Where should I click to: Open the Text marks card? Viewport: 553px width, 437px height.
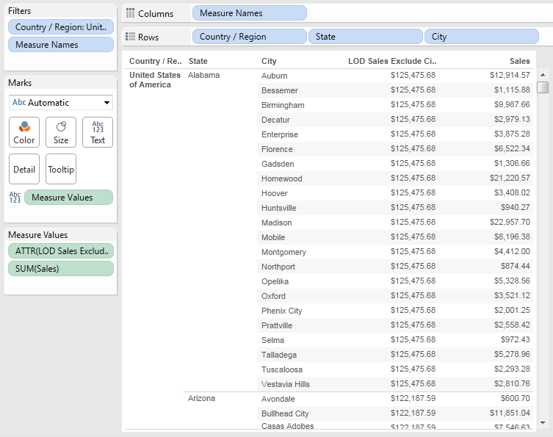[x=98, y=132]
